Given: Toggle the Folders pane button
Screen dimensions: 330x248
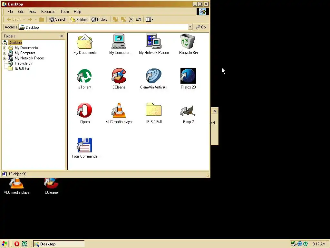Looking at the screenshot, I should coord(79,19).
